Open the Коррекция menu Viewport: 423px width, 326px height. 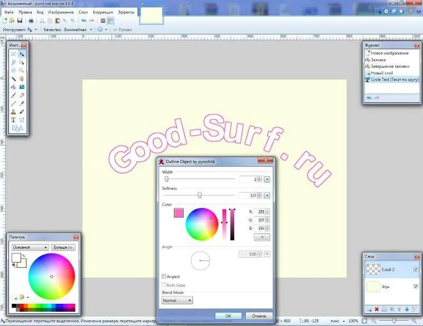point(103,12)
